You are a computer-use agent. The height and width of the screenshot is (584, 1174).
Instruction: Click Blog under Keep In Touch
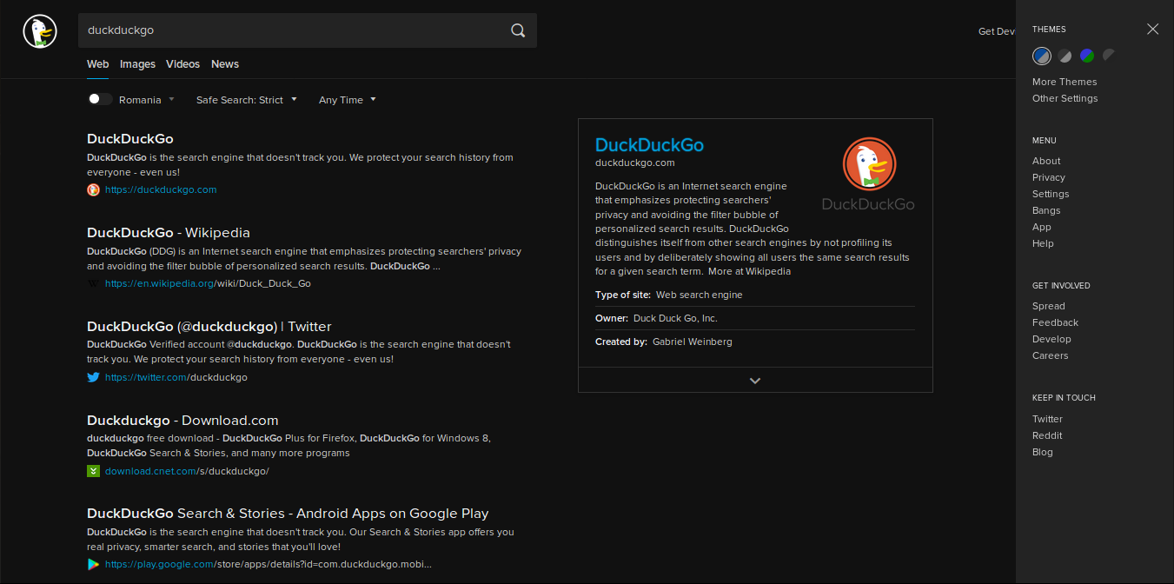(x=1043, y=452)
